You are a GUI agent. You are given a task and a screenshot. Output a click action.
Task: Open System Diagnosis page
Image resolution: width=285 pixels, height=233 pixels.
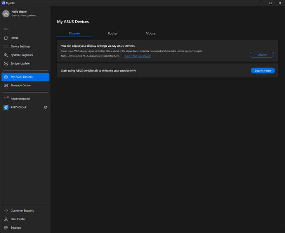(x=25, y=55)
